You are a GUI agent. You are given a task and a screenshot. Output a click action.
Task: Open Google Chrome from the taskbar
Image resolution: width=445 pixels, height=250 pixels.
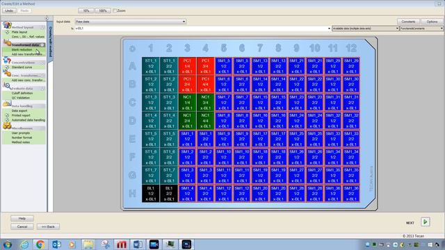click(x=40, y=244)
